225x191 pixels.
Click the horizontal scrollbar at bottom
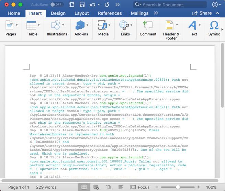click(110, 180)
